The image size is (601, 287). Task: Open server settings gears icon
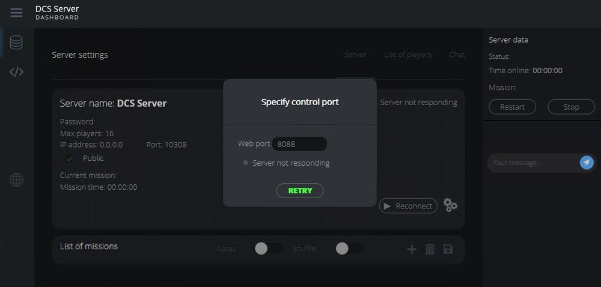pyautogui.click(x=450, y=205)
